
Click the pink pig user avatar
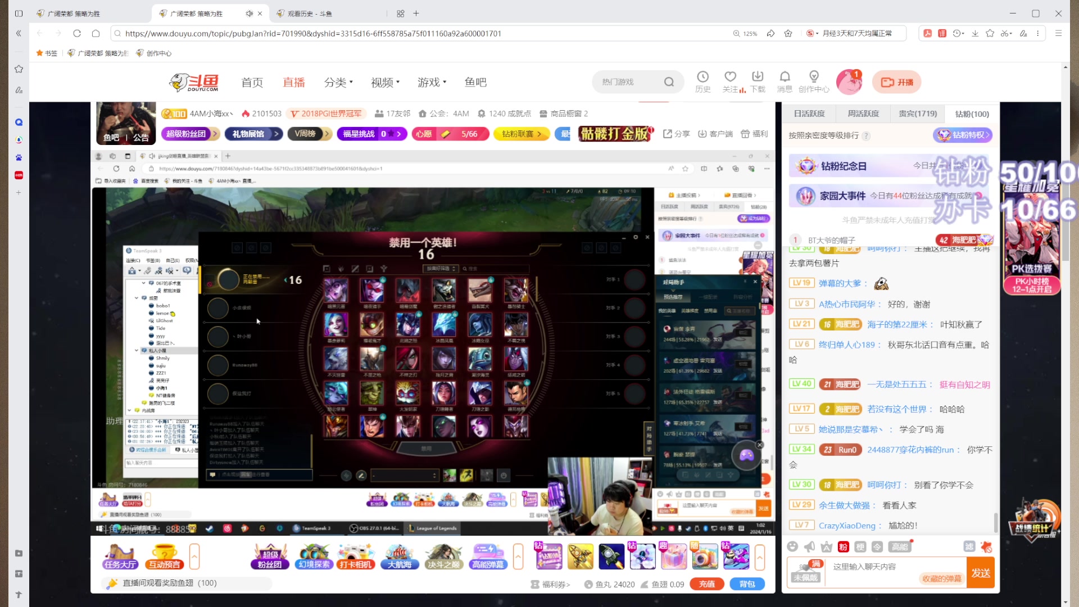coord(849,82)
